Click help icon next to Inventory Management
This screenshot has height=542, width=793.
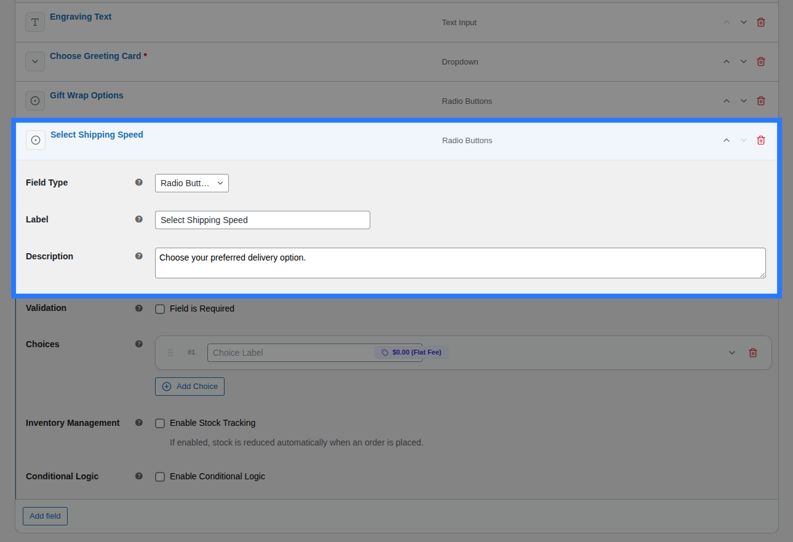tap(139, 422)
